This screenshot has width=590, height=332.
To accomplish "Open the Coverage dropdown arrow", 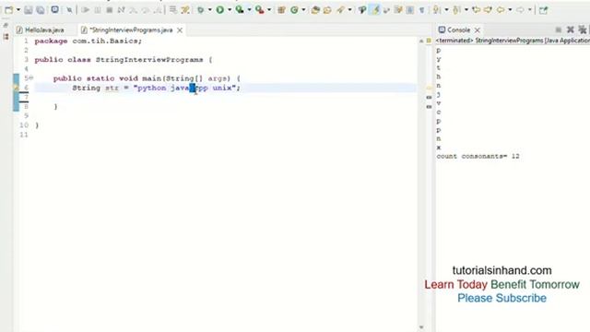I will pyautogui.click(x=249, y=10).
